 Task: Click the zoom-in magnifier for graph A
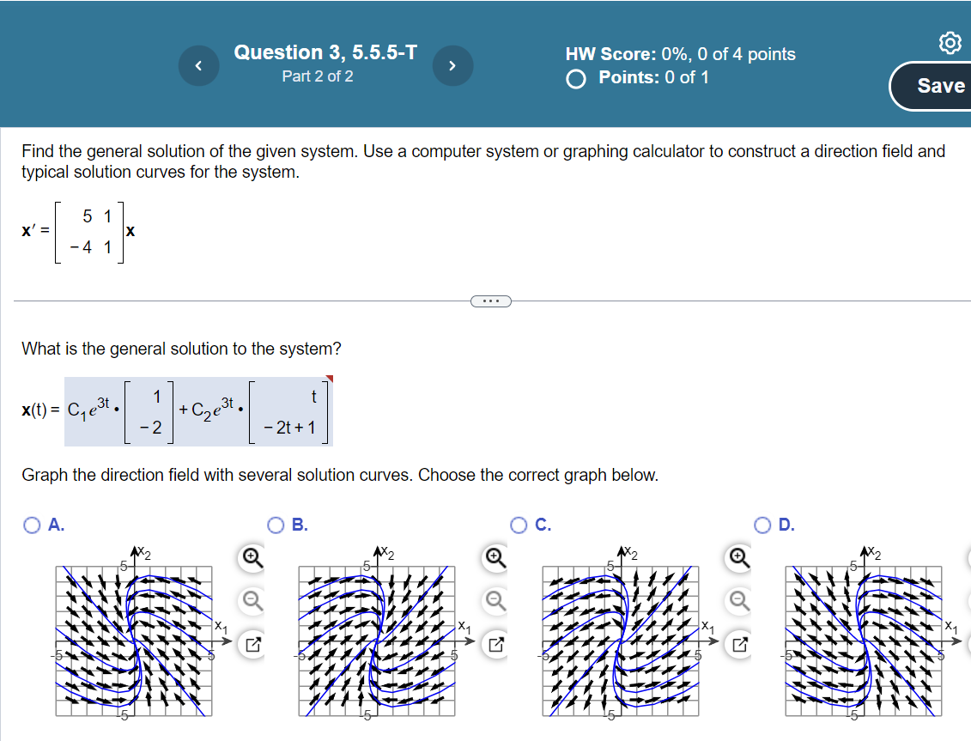tap(249, 558)
